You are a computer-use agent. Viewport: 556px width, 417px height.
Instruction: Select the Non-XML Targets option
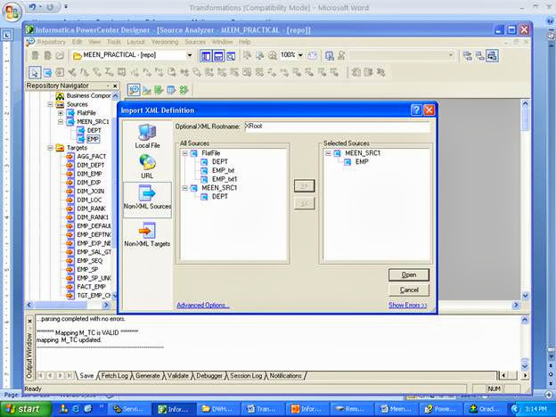coord(147,234)
